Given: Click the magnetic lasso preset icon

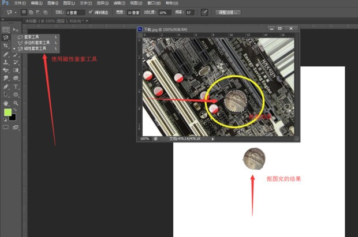Looking at the screenshot, I should click(x=9, y=12).
